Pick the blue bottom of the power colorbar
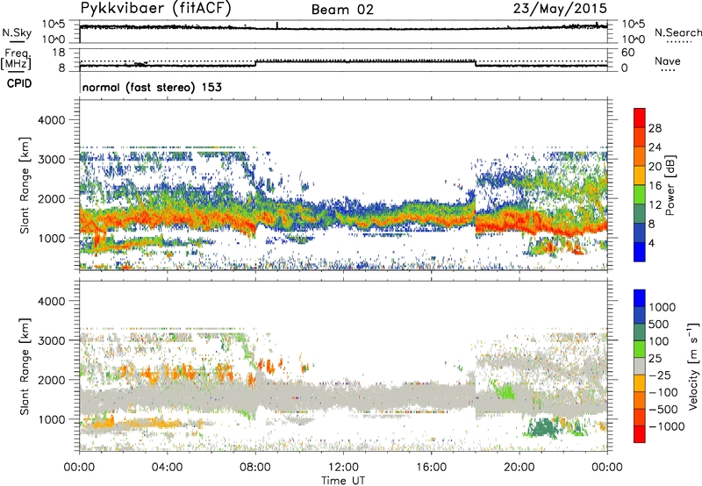 [x=640, y=252]
